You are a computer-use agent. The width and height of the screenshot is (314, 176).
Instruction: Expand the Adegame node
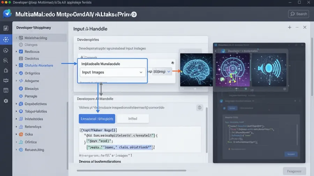pyautogui.click(x=16, y=81)
